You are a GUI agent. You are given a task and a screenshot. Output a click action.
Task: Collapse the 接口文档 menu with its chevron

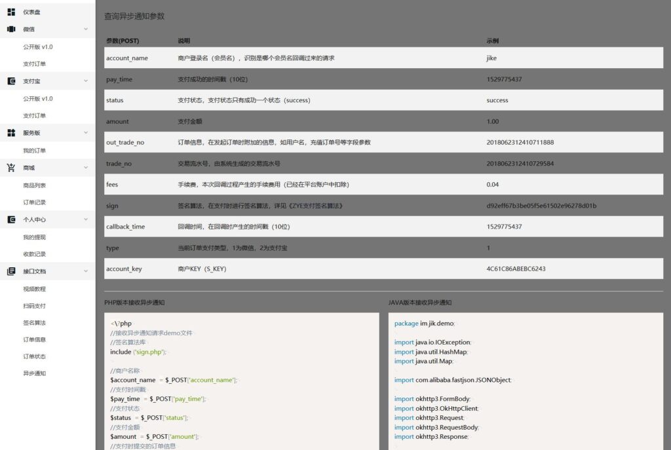pyautogui.click(x=85, y=271)
